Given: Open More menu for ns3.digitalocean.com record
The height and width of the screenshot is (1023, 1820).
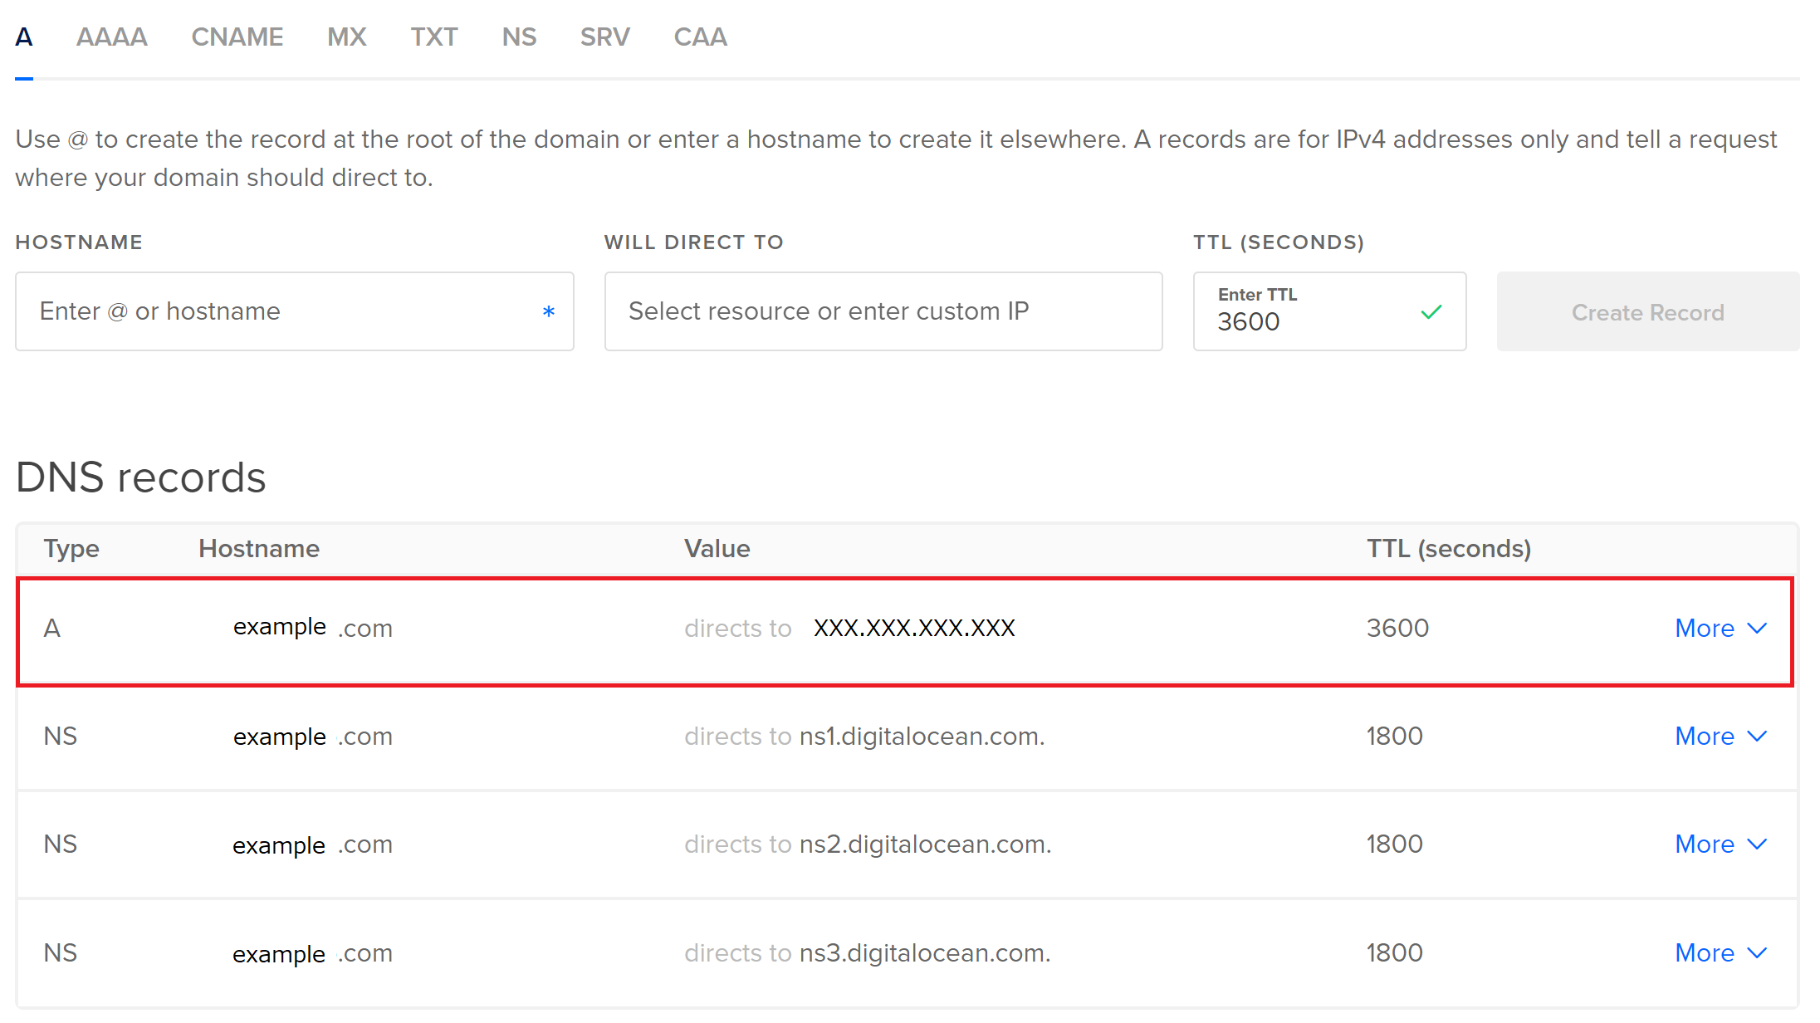Looking at the screenshot, I should click(x=1720, y=953).
